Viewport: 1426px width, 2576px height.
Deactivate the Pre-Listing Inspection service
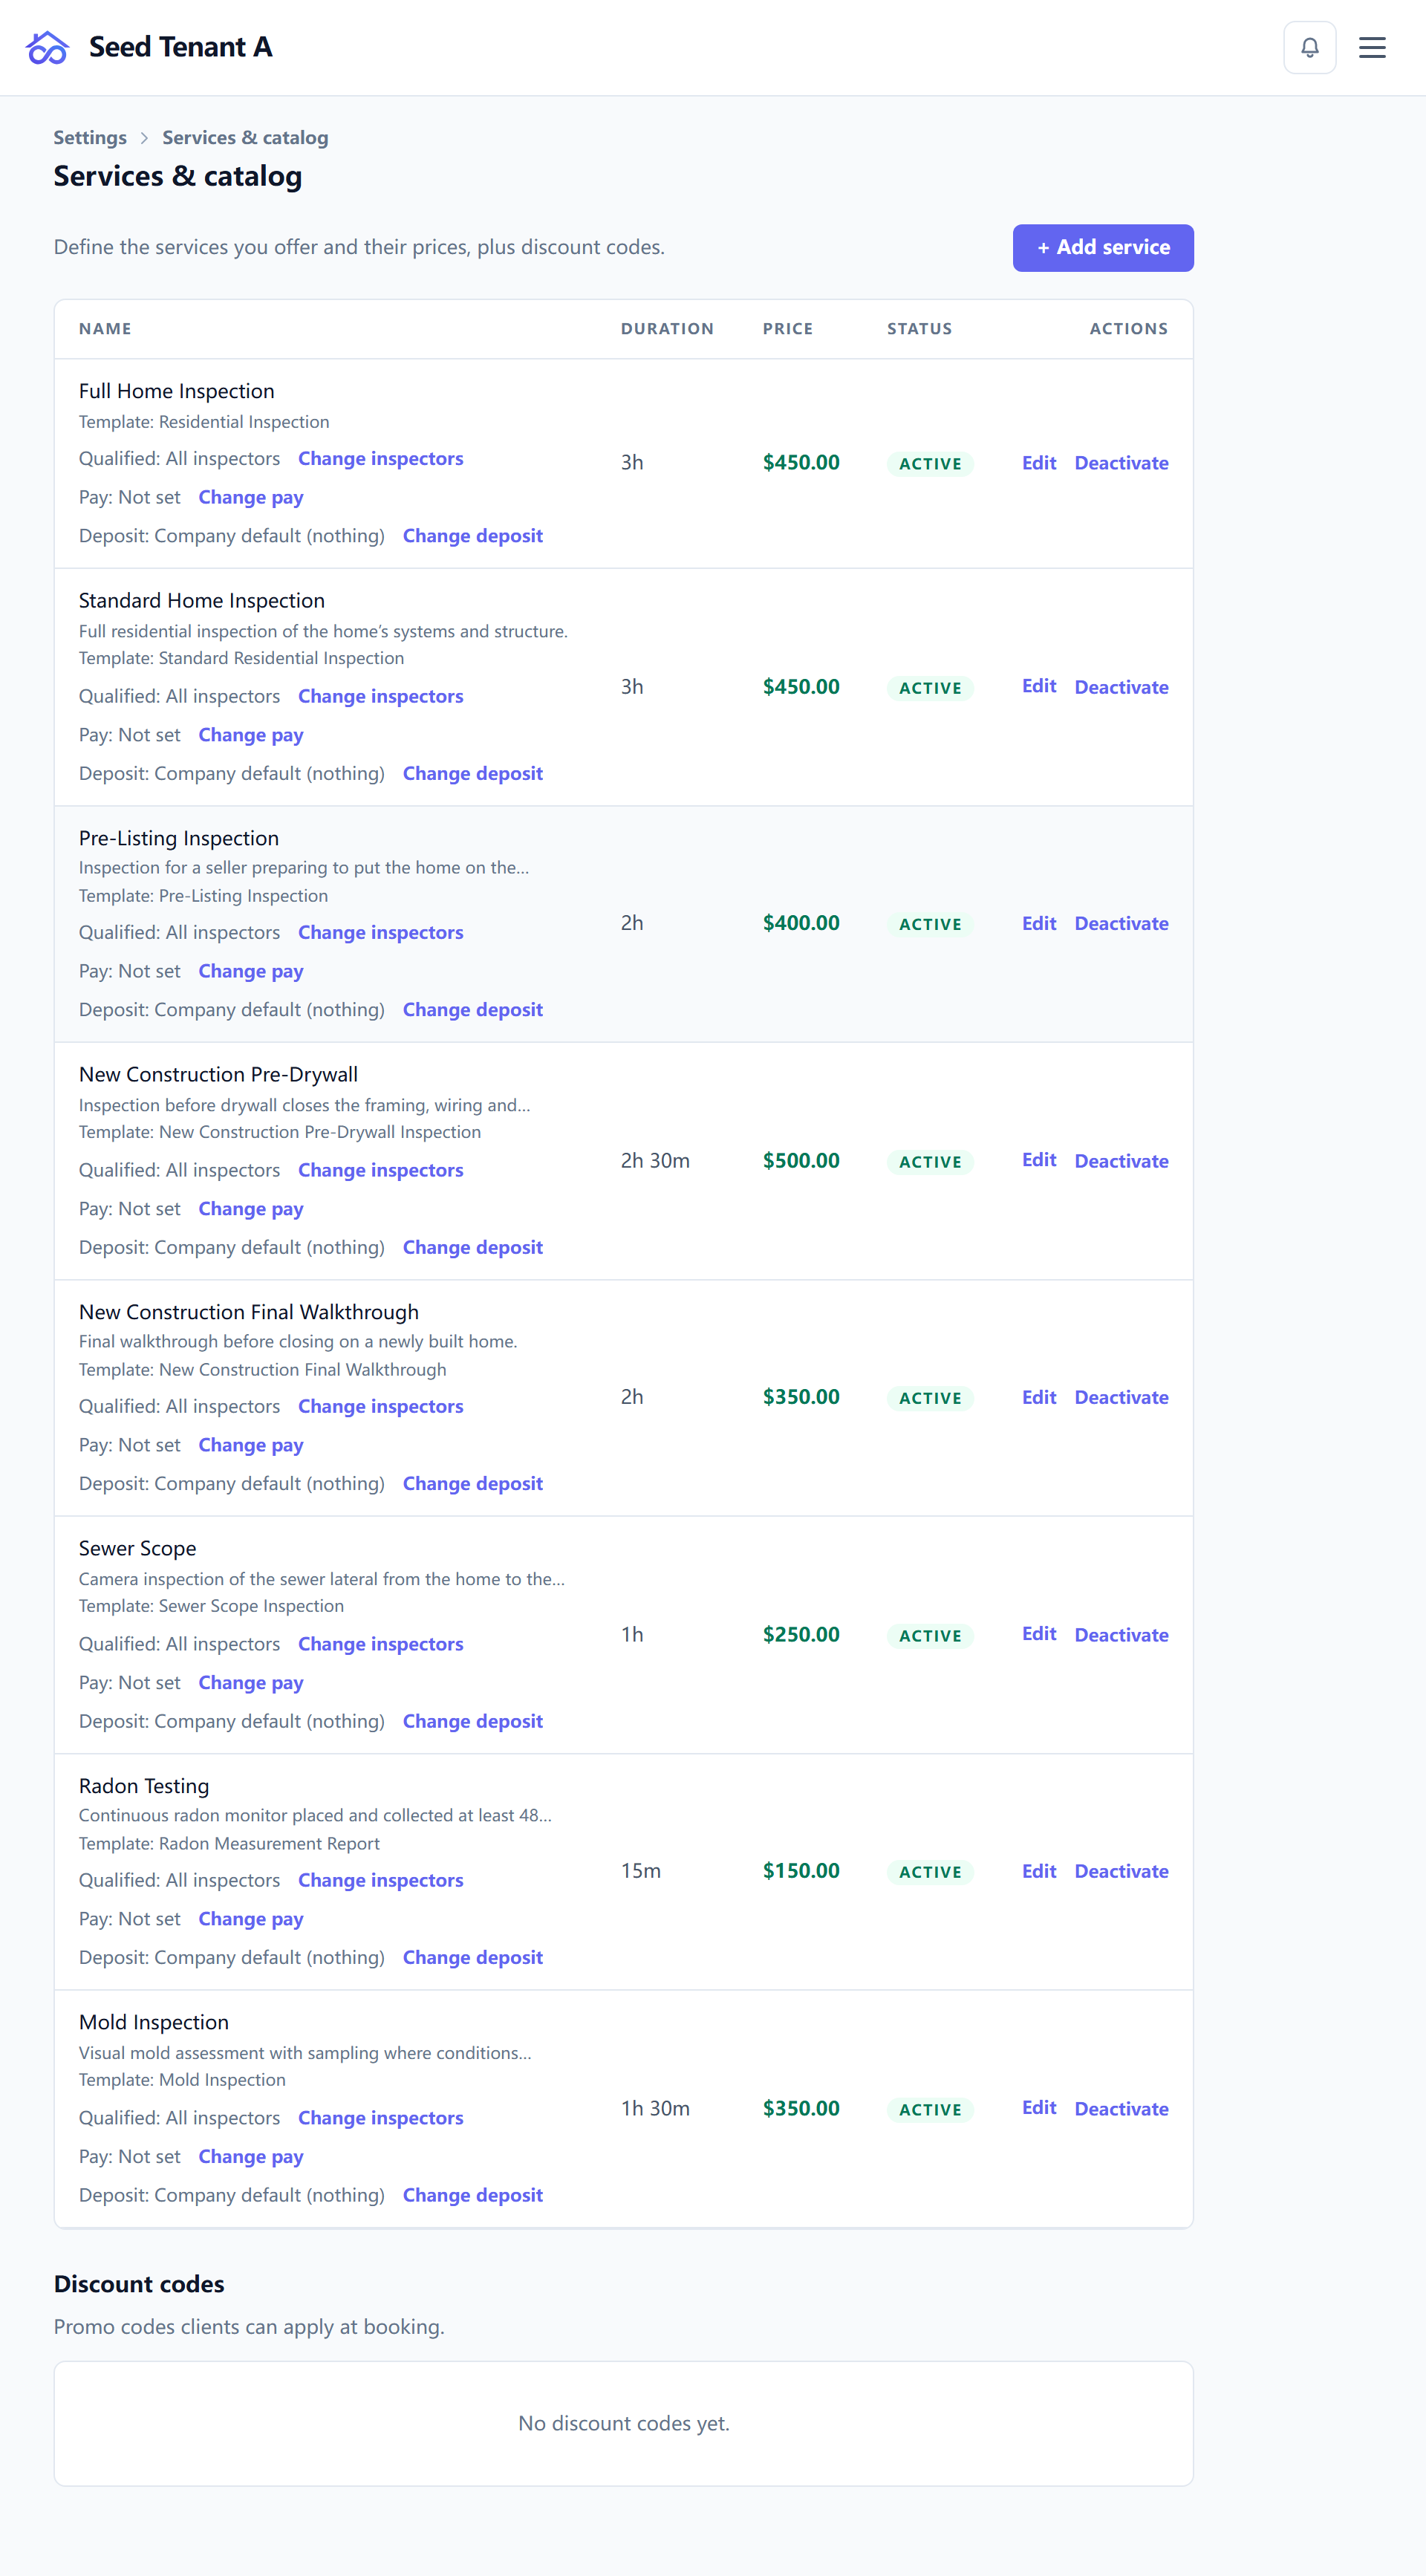click(x=1121, y=923)
